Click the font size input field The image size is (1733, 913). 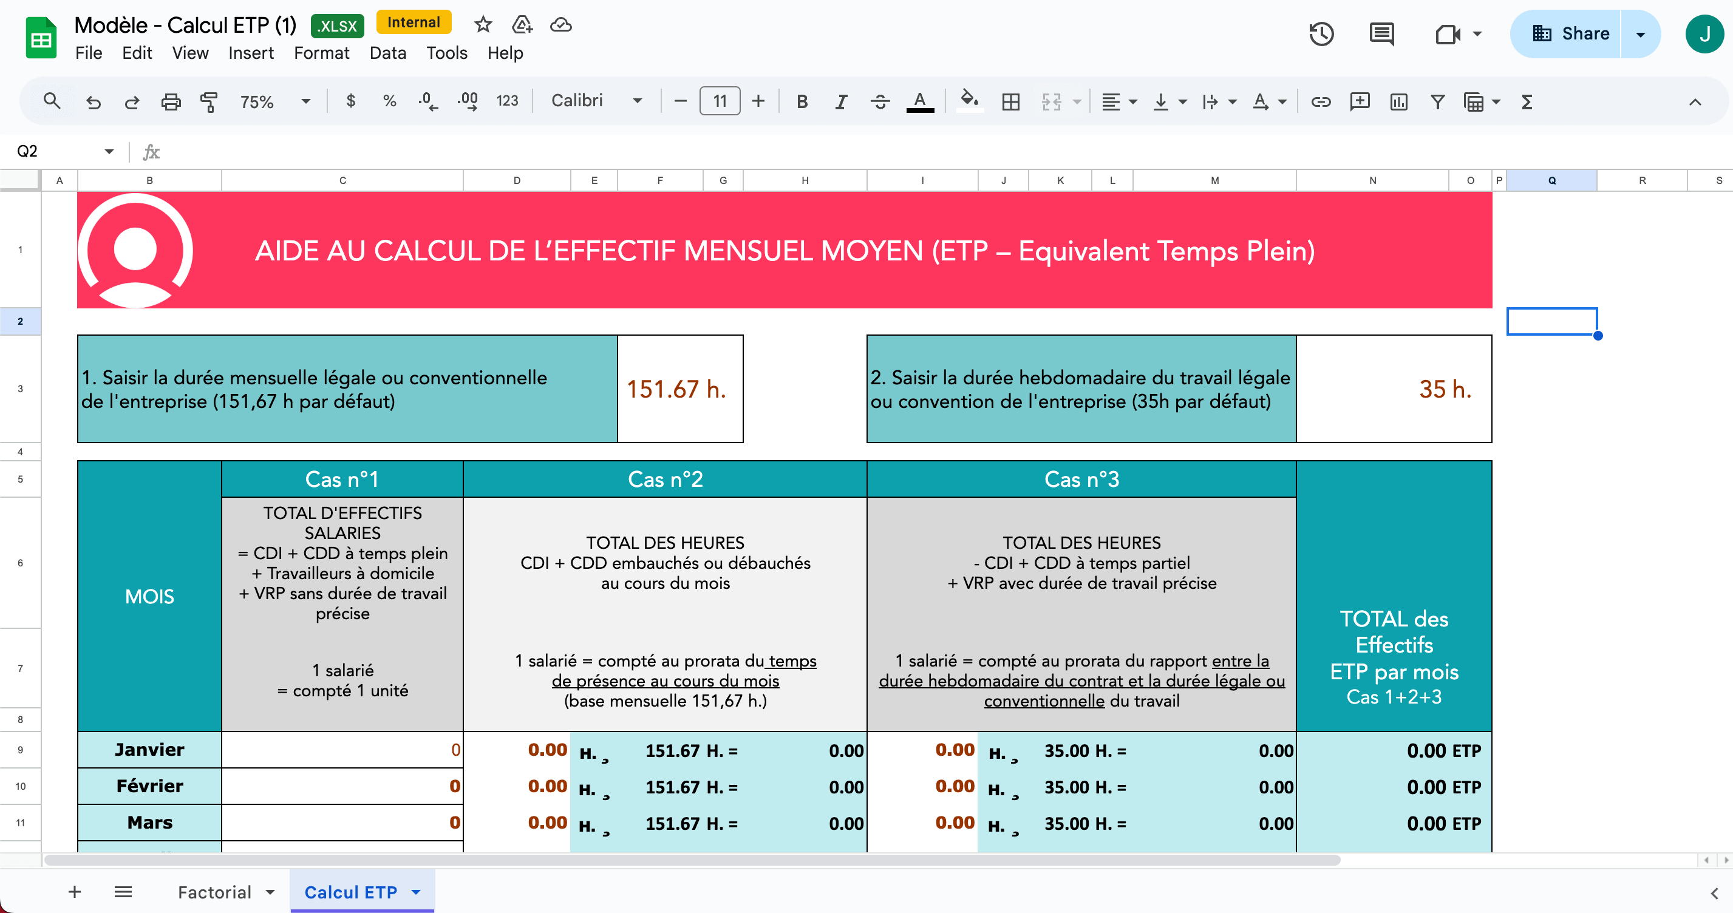[x=719, y=101]
